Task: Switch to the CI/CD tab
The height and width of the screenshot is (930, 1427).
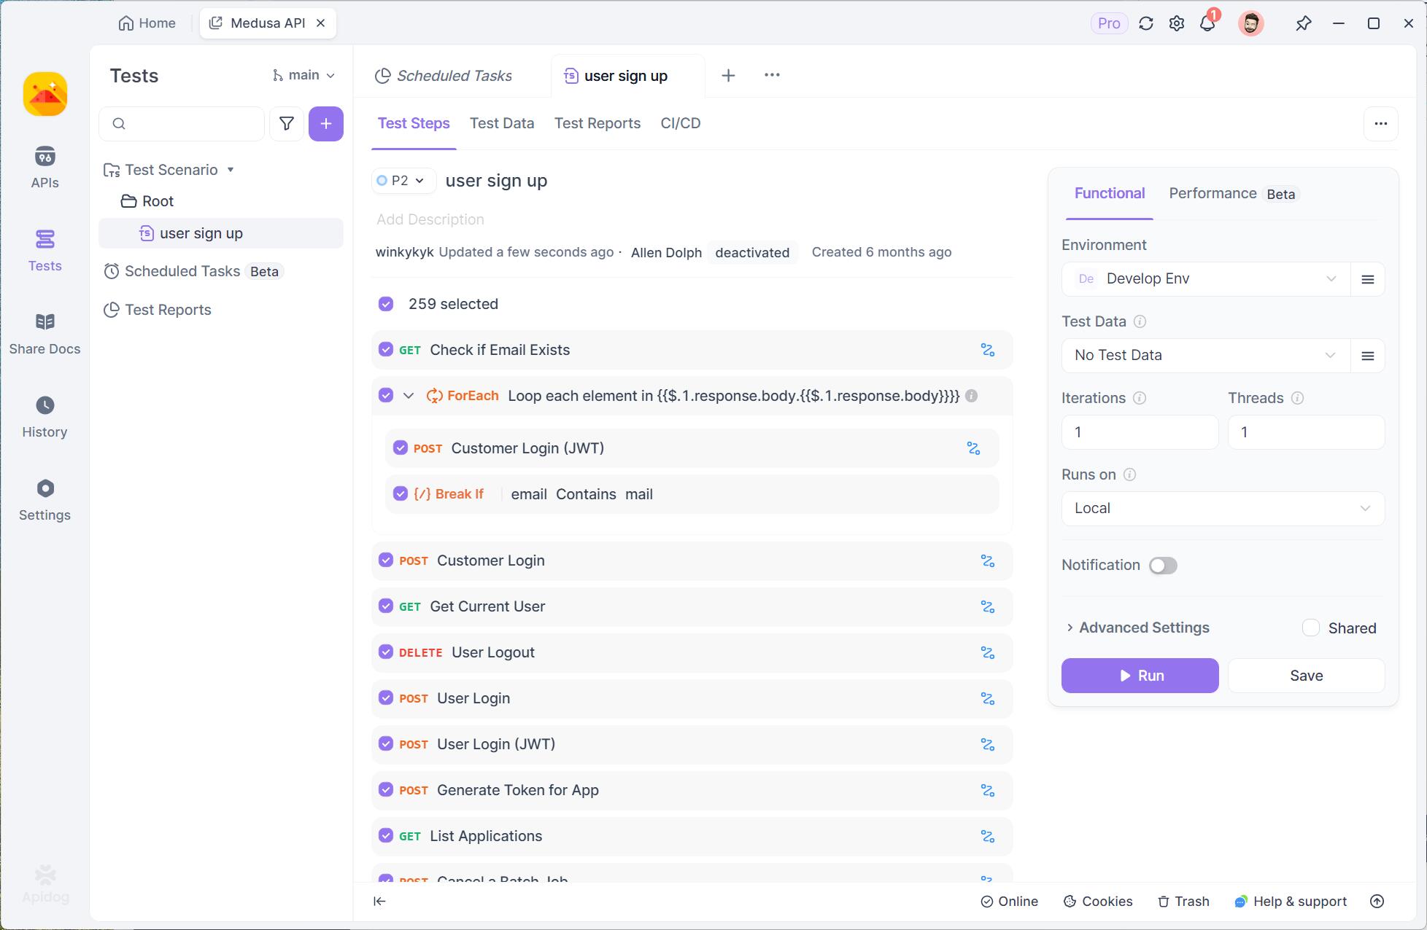Action: tap(680, 124)
